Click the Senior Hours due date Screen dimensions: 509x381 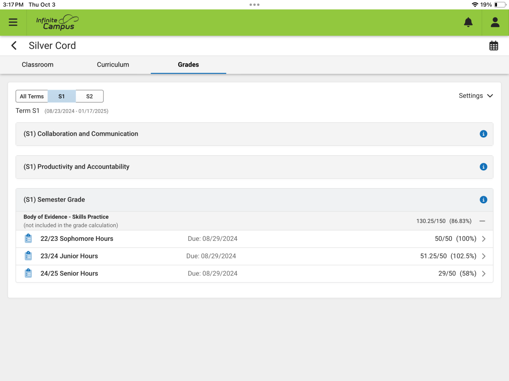(x=213, y=274)
